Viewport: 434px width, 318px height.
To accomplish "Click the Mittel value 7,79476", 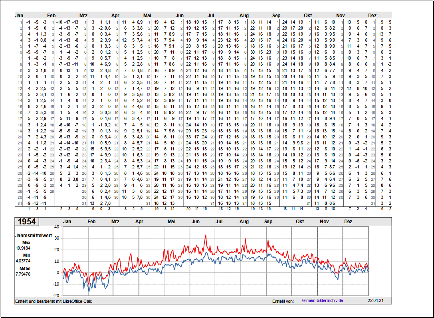I will 23,274.
